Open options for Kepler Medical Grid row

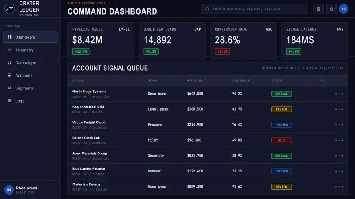point(339,109)
